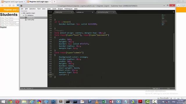Expand the database folder
Viewport: 186px width, 104px height.
pos(24,15)
